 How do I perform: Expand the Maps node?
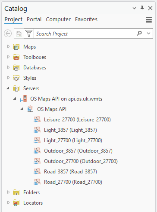8,46
